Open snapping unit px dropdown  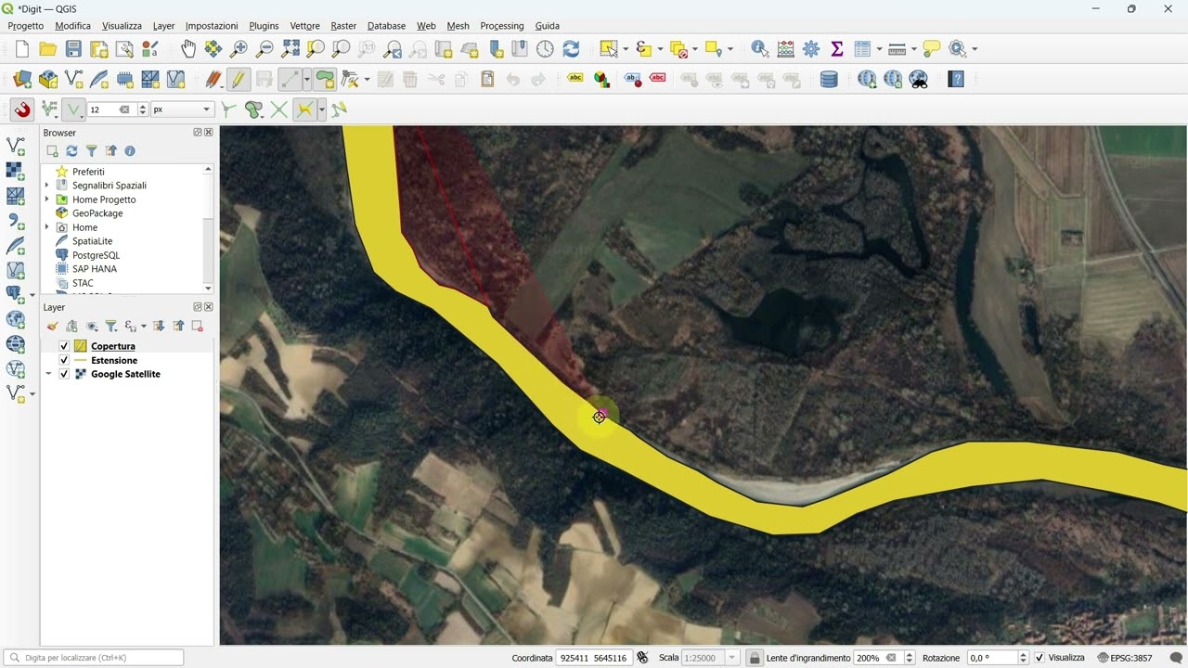point(182,109)
